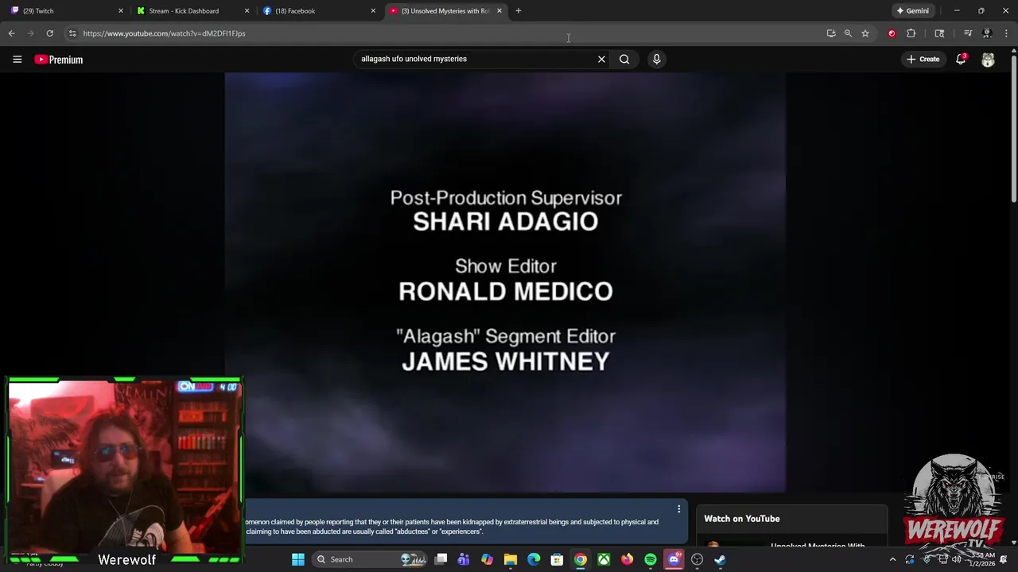1018x572 pixels.
Task: Open Discord from the taskbar
Action: 674,559
